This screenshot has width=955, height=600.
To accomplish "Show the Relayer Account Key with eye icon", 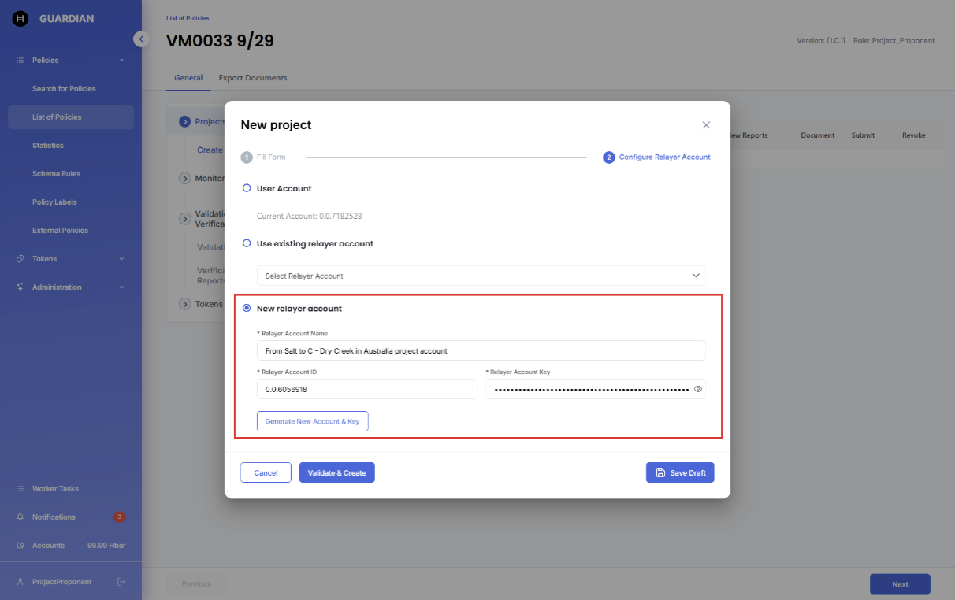I will pos(697,389).
